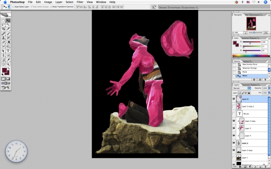Select the Crop tool
271x169 pixels.
(3, 29)
